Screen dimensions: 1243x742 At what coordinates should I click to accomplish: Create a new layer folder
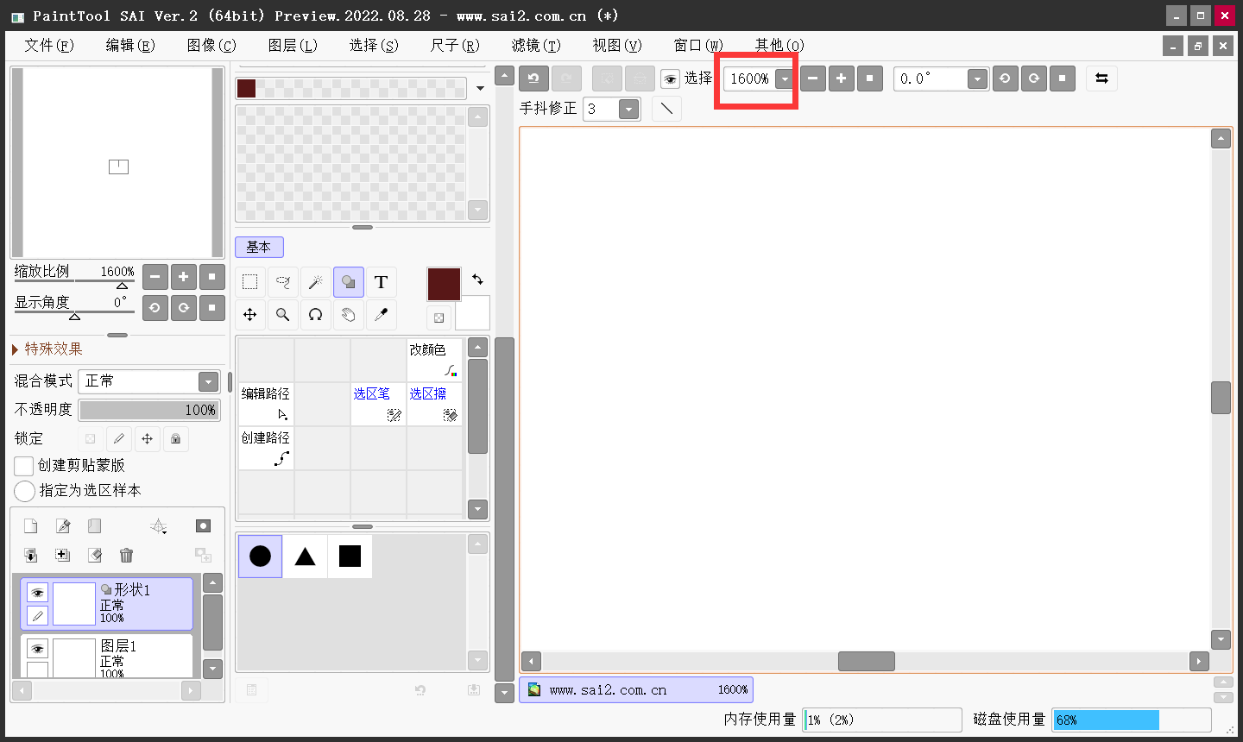point(95,526)
